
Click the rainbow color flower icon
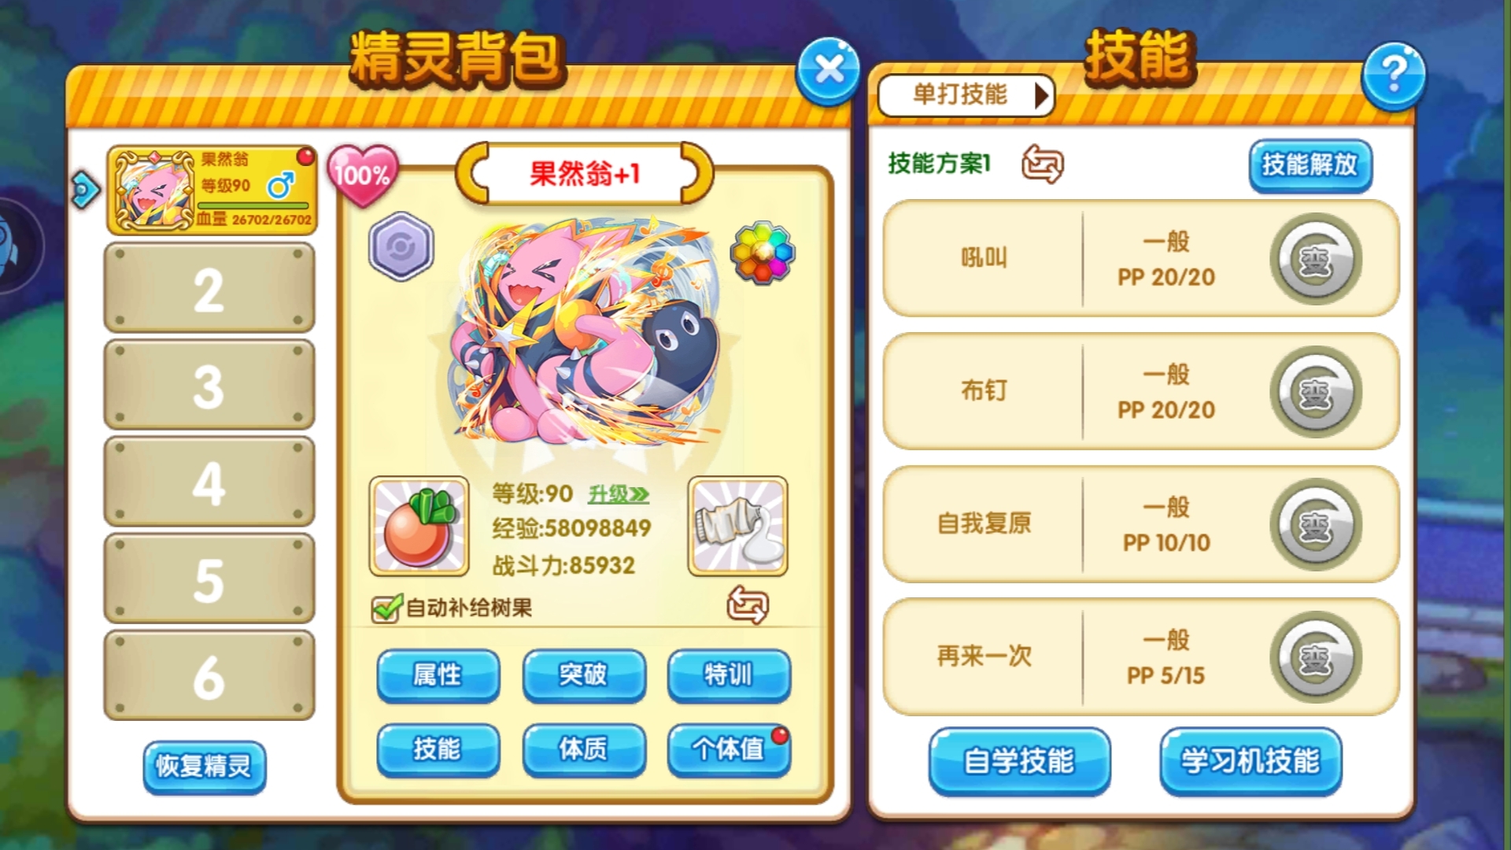click(x=762, y=253)
